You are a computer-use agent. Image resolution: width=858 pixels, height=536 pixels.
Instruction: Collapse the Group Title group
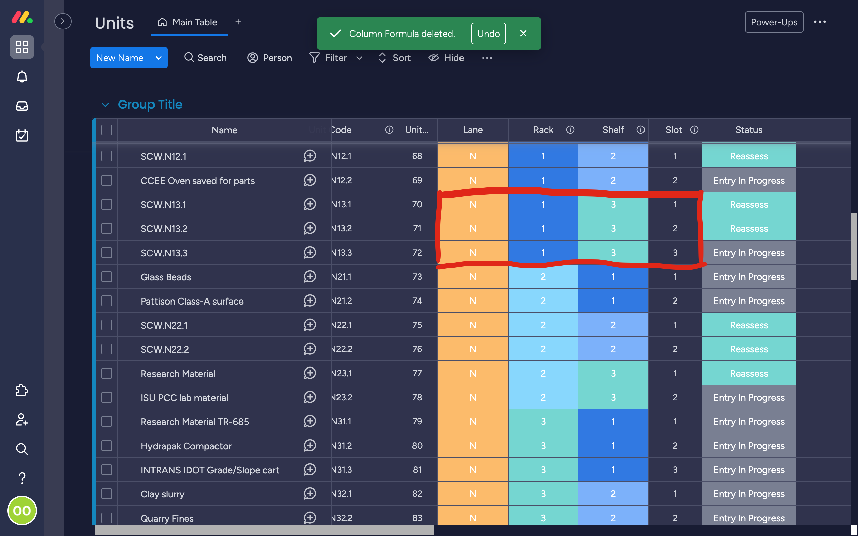point(105,105)
